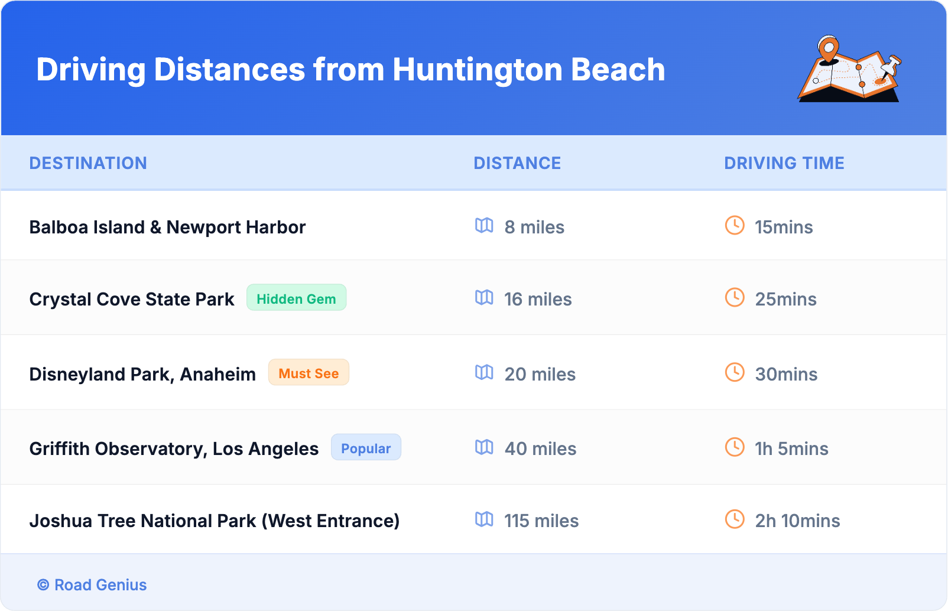This screenshot has width=948, height=611.
Task: Click the clock icon beside 2h 10mins
Action: pyautogui.click(x=735, y=519)
